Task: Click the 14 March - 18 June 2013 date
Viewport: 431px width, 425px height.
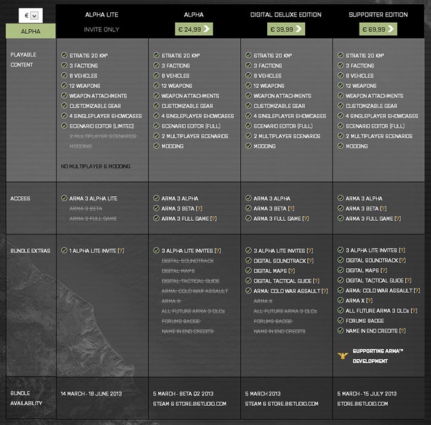Action: [91, 394]
